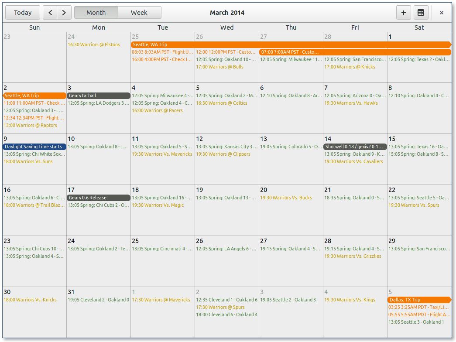Switch to the Week view
456x342 pixels.
click(139, 12)
